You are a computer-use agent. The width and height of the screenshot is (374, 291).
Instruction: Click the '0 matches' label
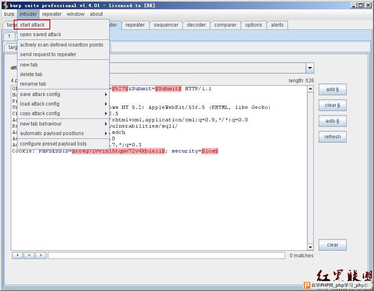click(302, 256)
